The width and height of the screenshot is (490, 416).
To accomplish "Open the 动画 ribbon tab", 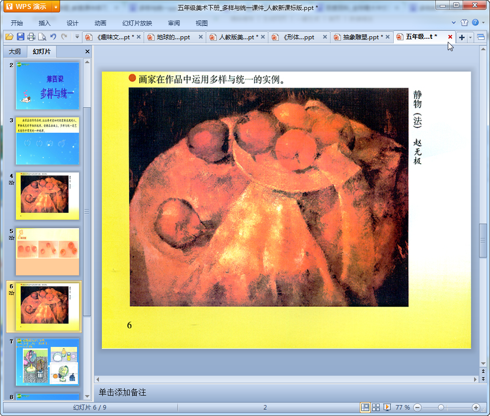I will (x=100, y=23).
